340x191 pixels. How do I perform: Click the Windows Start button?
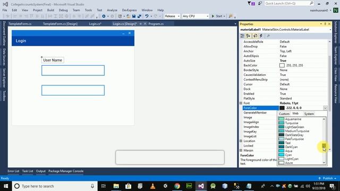coord(6,186)
